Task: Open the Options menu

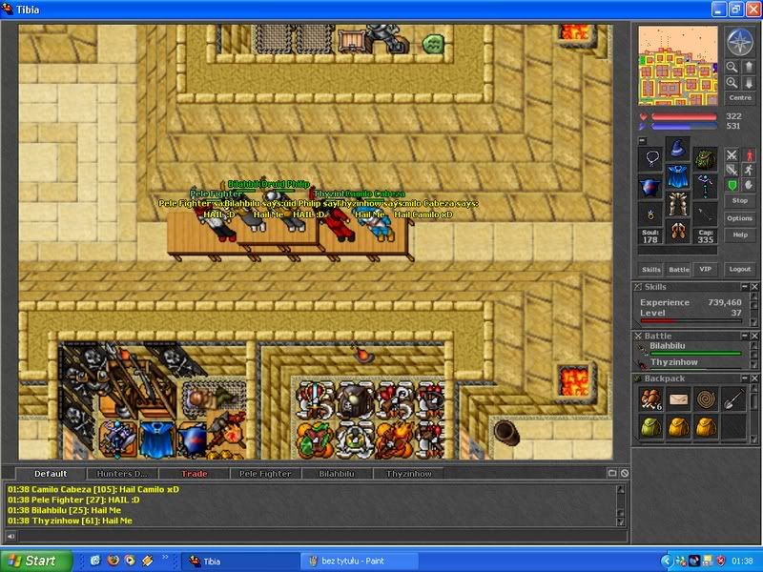Action: [x=740, y=218]
